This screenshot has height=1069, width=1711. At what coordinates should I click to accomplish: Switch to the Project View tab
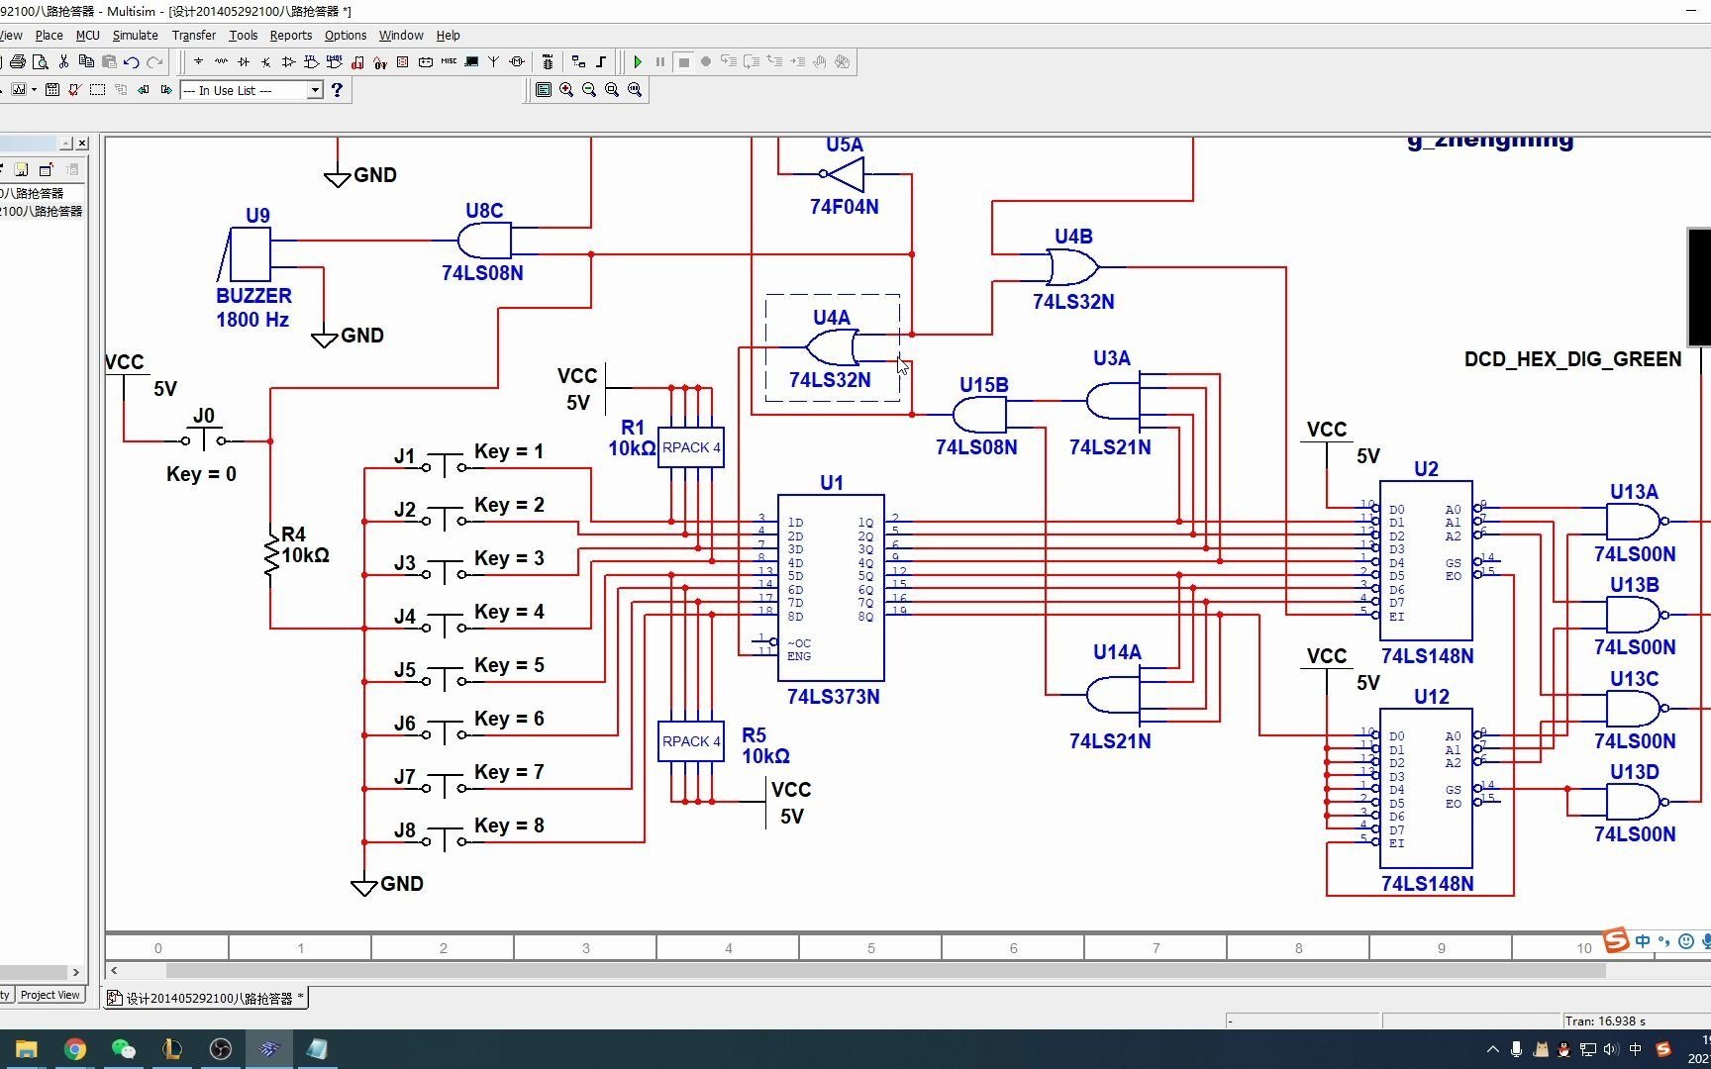coord(50,995)
